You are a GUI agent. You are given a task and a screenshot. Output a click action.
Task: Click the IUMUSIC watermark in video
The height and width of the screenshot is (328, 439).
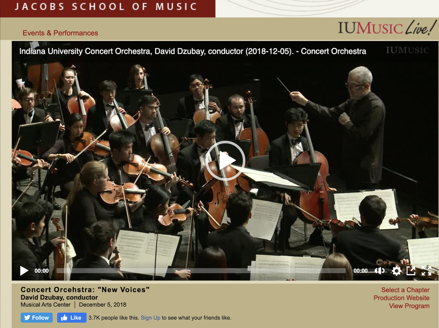click(407, 50)
